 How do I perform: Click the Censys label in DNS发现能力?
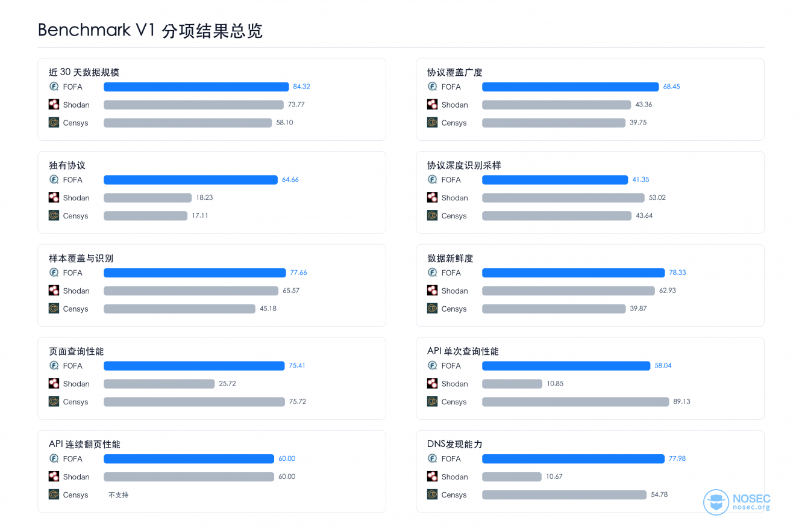coord(454,495)
